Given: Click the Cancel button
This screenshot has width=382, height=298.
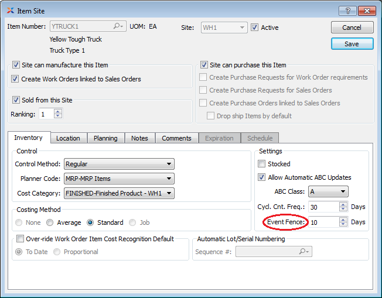Looking at the screenshot, I should (352, 28).
